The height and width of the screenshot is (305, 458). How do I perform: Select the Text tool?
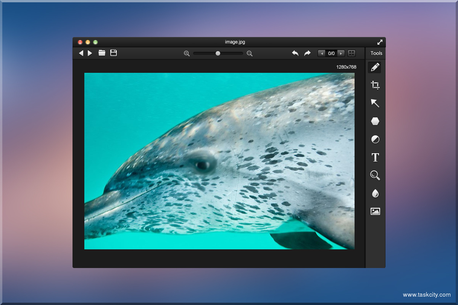375,157
